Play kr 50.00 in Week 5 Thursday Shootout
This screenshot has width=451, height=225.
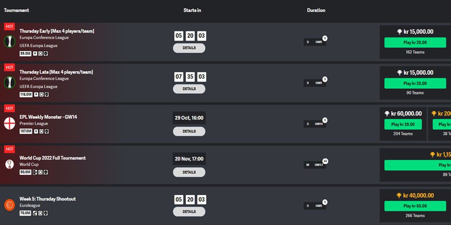pos(415,206)
